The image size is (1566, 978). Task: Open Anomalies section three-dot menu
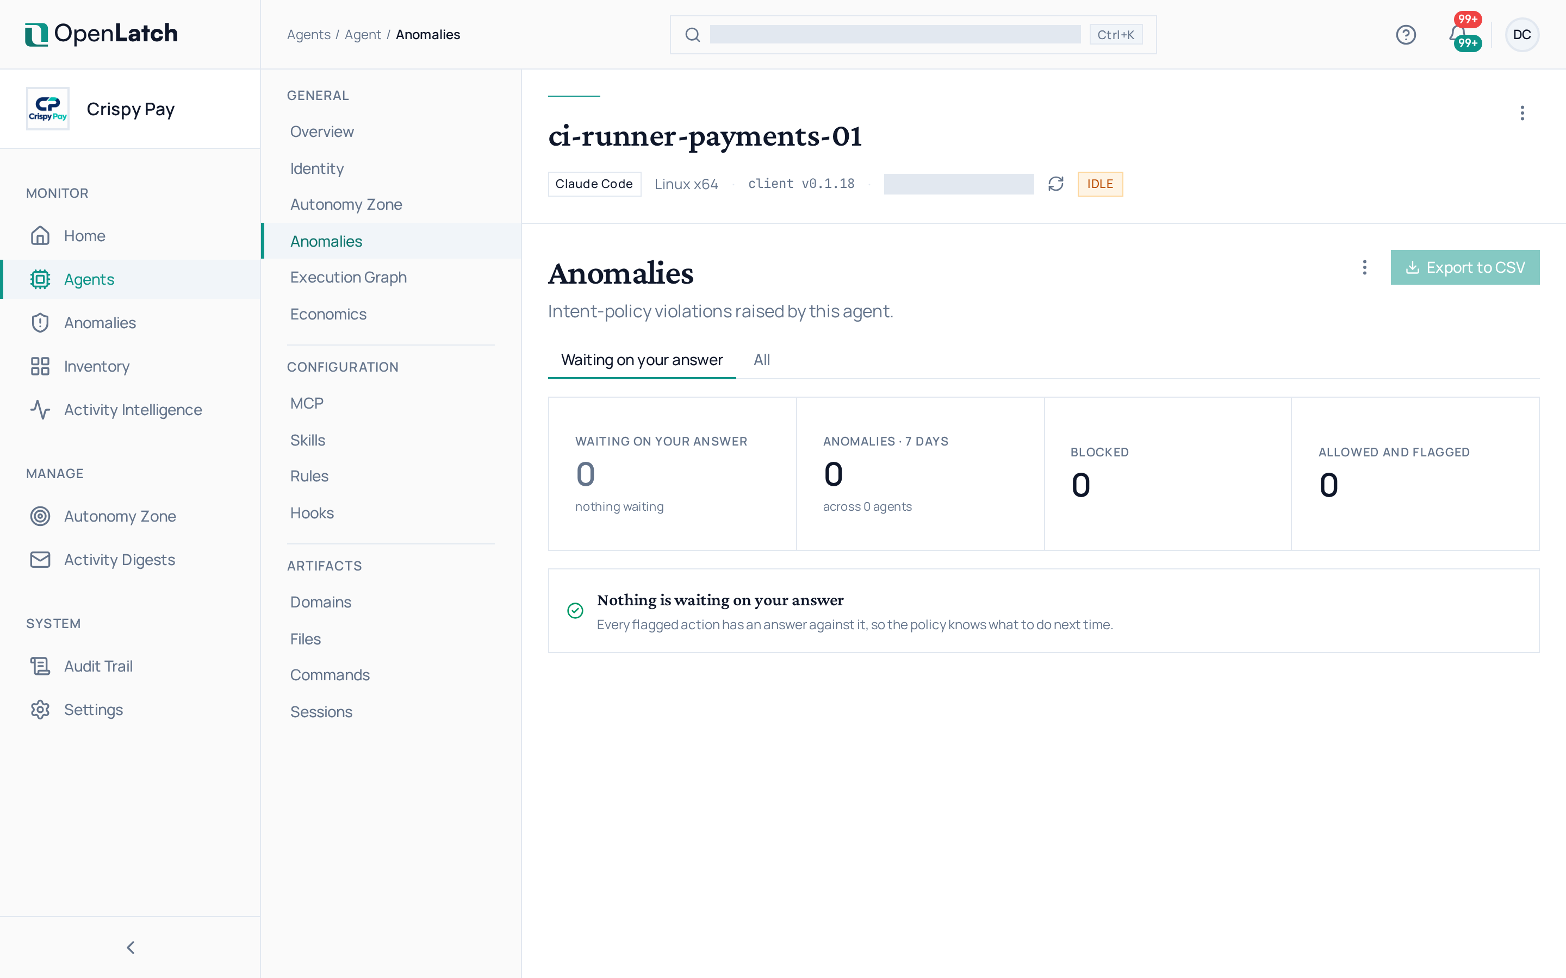click(x=1364, y=267)
